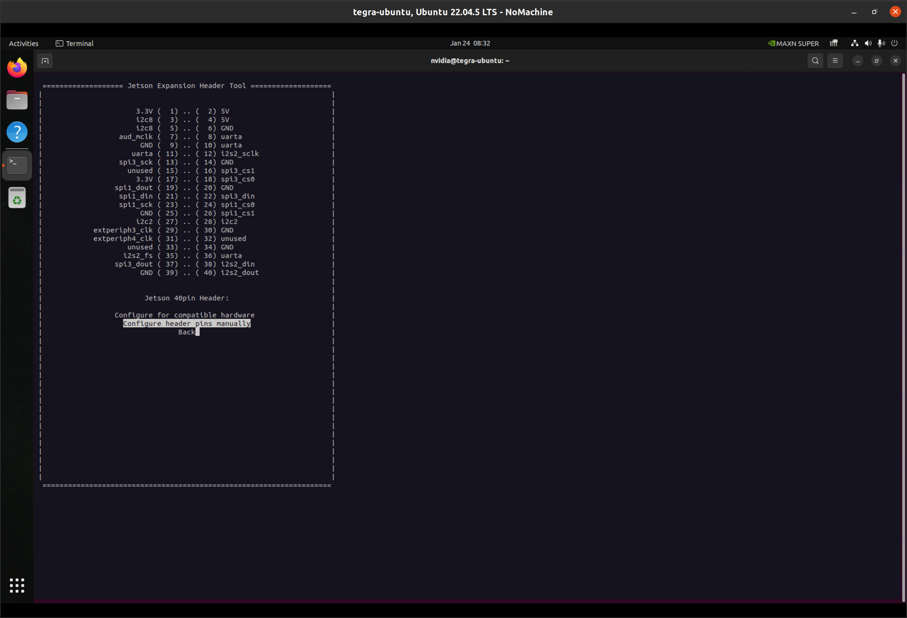The width and height of the screenshot is (907, 618).
Task: Open the Help dock icon
Action: (17, 132)
